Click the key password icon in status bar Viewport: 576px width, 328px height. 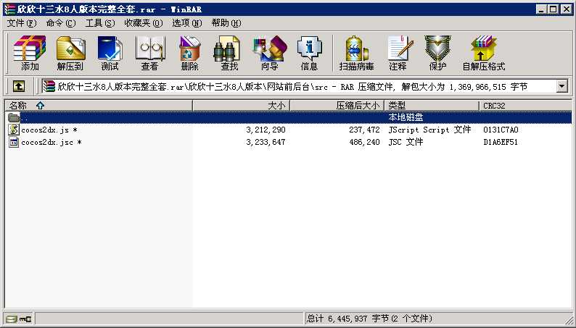click(25, 319)
